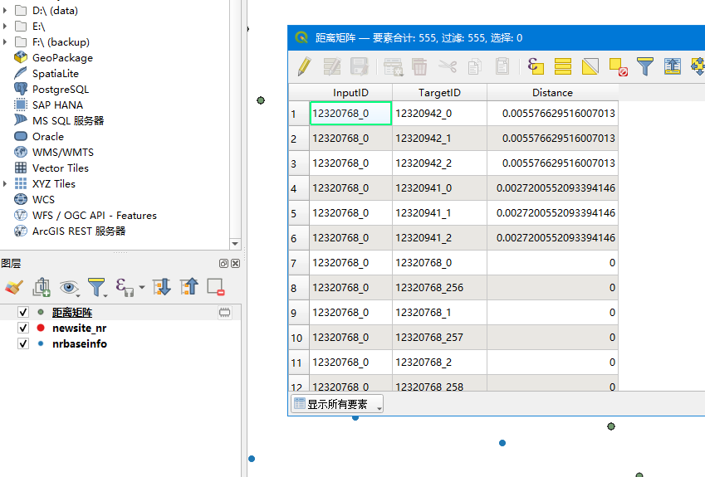The width and height of the screenshot is (705, 477).
Task: Select PostgreSQL in browser panel
Action: click(x=60, y=90)
